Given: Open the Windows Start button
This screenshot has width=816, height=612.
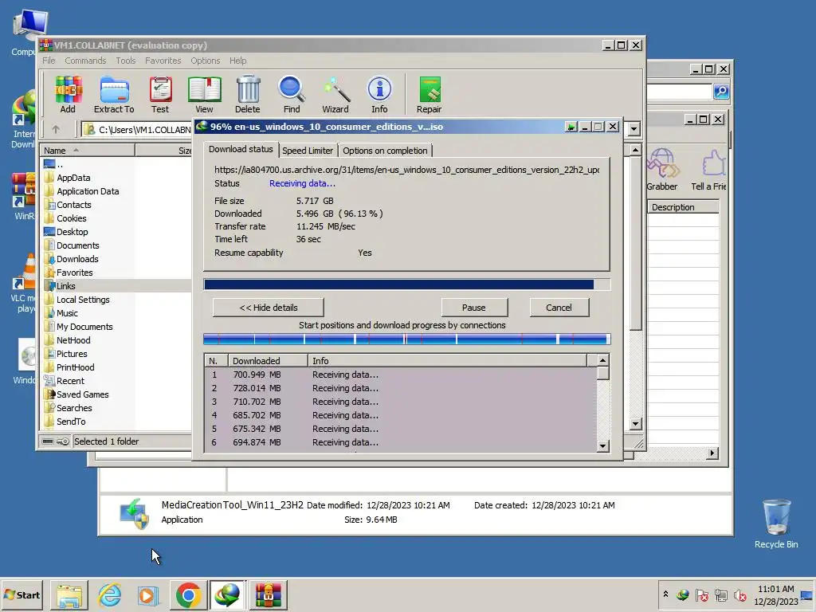Looking at the screenshot, I should point(22,594).
